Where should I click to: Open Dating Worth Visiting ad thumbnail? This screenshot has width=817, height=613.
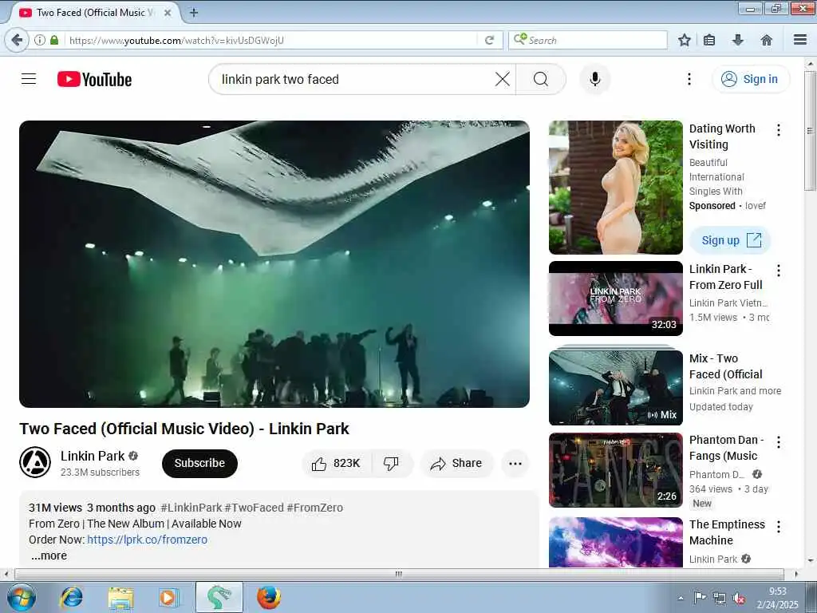pos(615,188)
